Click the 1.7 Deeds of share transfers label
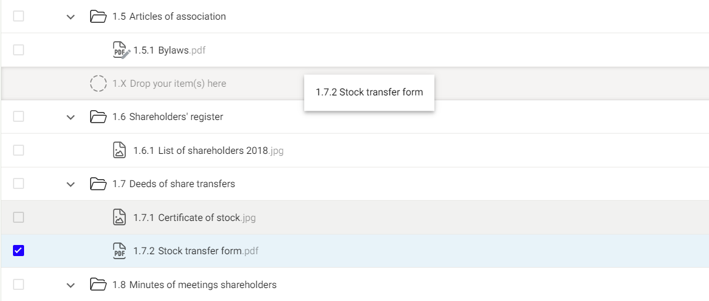The height and width of the screenshot is (301, 709). 173,183
